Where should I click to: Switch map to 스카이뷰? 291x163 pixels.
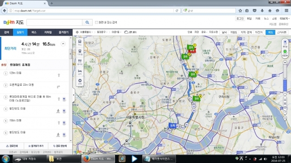click(x=282, y=32)
